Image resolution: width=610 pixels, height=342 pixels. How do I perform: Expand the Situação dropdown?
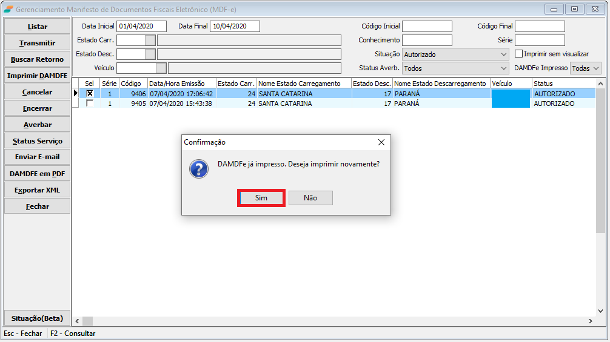[504, 54]
